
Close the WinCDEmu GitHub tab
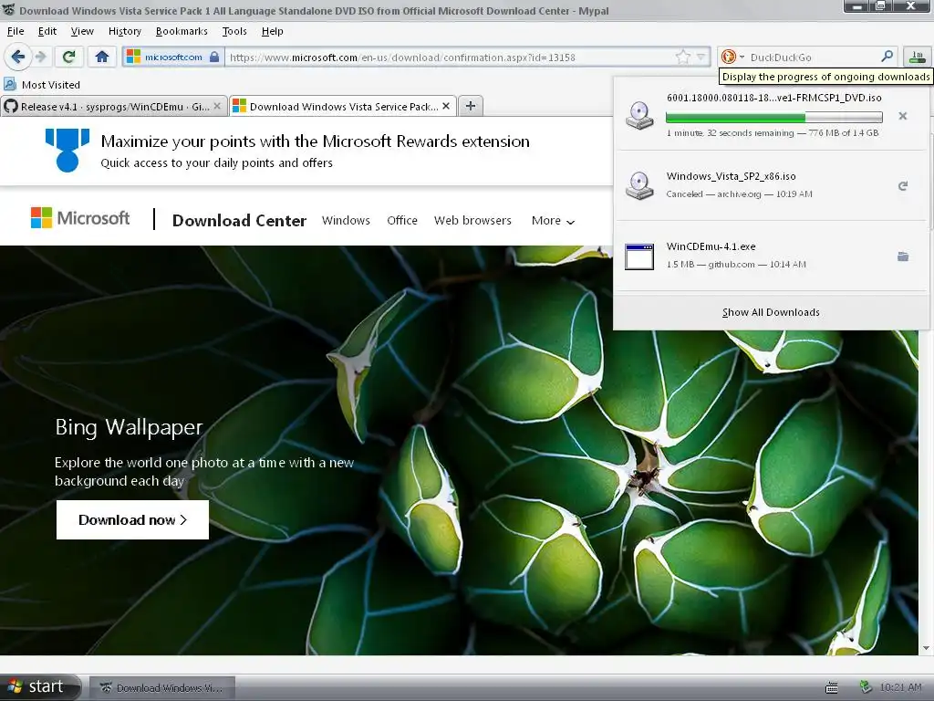(217, 106)
